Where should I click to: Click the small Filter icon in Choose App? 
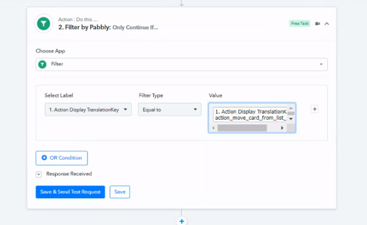(42, 64)
